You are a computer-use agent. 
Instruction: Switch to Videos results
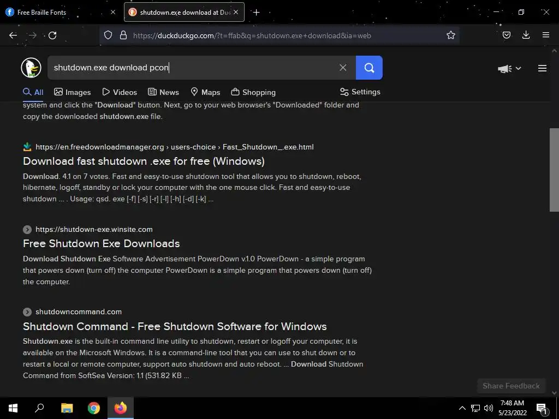120,92
